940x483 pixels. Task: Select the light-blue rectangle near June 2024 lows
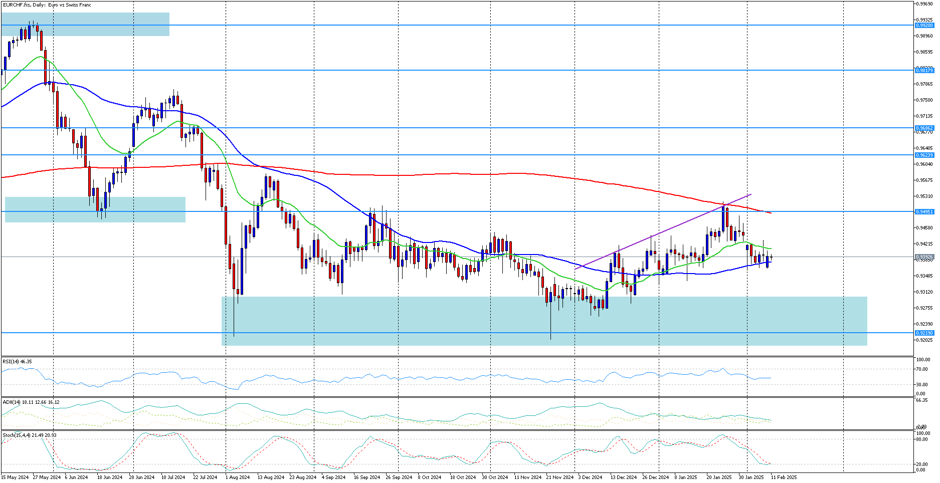pos(95,209)
